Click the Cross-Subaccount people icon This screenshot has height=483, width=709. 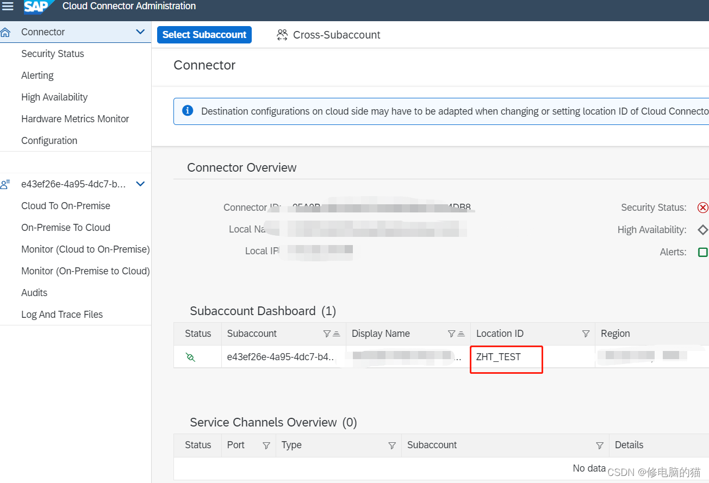coord(282,35)
